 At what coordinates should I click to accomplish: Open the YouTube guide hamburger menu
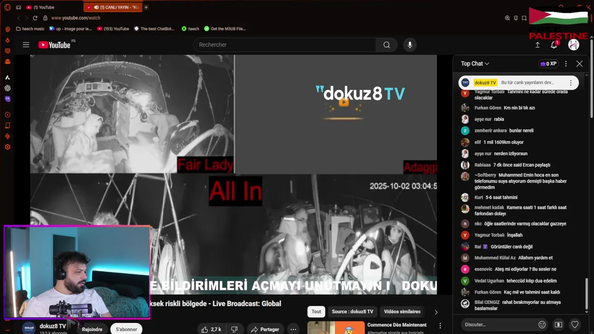click(x=26, y=45)
